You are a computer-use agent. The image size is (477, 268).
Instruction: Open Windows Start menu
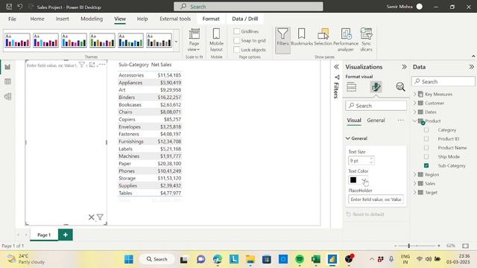click(x=129, y=259)
